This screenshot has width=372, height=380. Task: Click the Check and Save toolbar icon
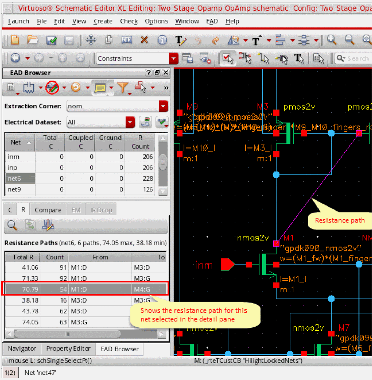click(51, 40)
